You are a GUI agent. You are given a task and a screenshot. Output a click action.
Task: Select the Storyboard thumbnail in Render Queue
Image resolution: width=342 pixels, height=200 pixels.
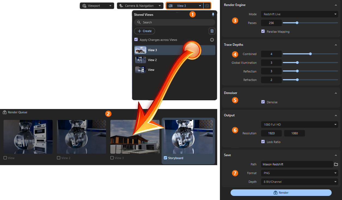pyautogui.click(x=188, y=137)
